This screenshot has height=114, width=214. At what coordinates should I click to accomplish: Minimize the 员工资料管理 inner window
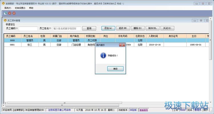click(195, 21)
